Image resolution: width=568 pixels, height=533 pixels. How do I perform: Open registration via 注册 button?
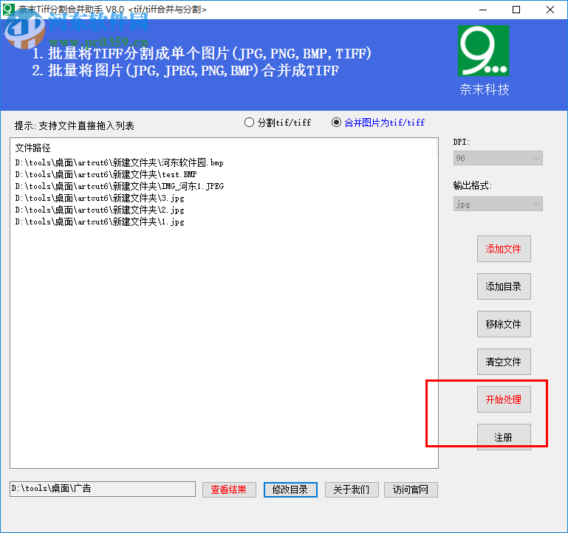(504, 437)
